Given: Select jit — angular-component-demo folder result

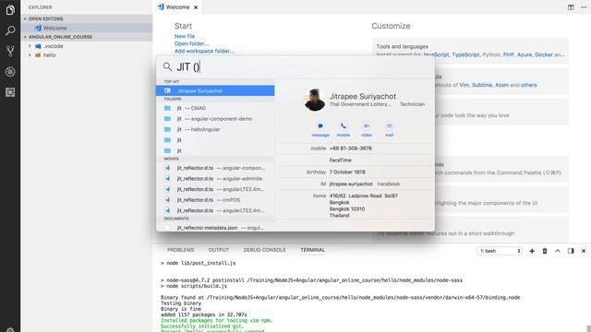Looking at the screenshot, I should [x=215, y=119].
